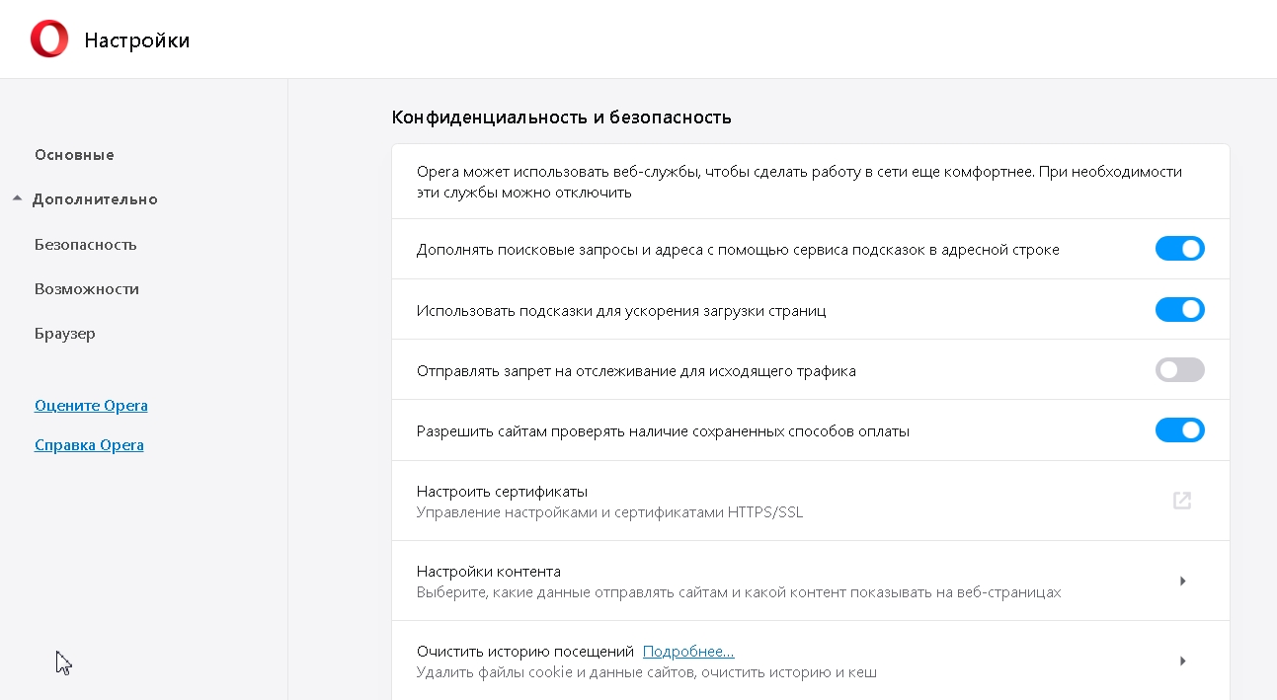The height and width of the screenshot is (700, 1277).
Task: Disable search suggestions in address bar toggle
Action: click(x=1179, y=249)
